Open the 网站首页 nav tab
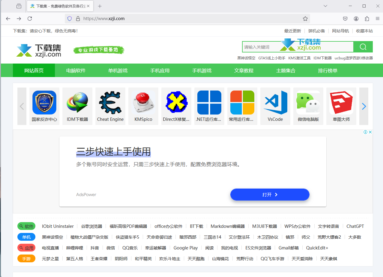Image resolution: width=383 pixels, height=277 pixels. 34,70
